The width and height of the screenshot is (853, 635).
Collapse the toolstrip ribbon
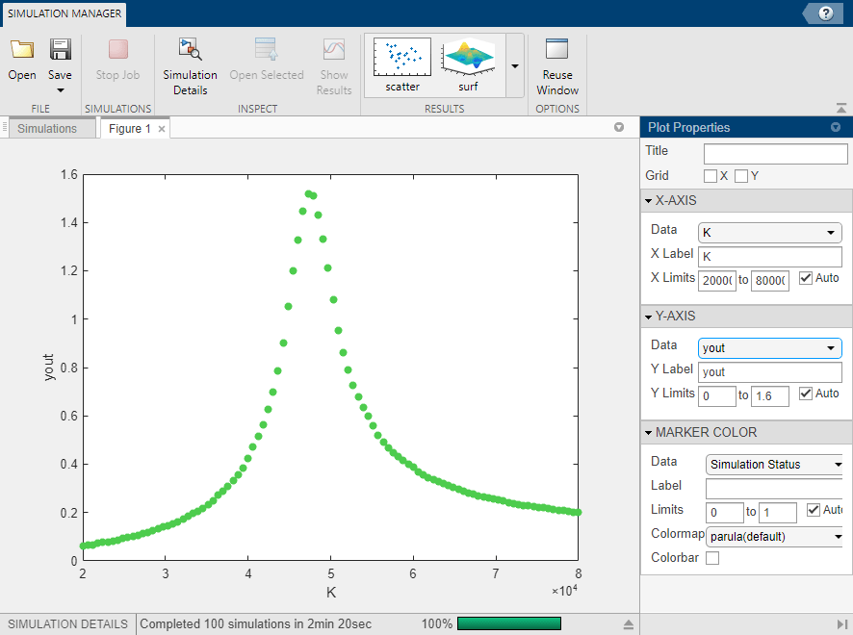(x=840, y=108)
